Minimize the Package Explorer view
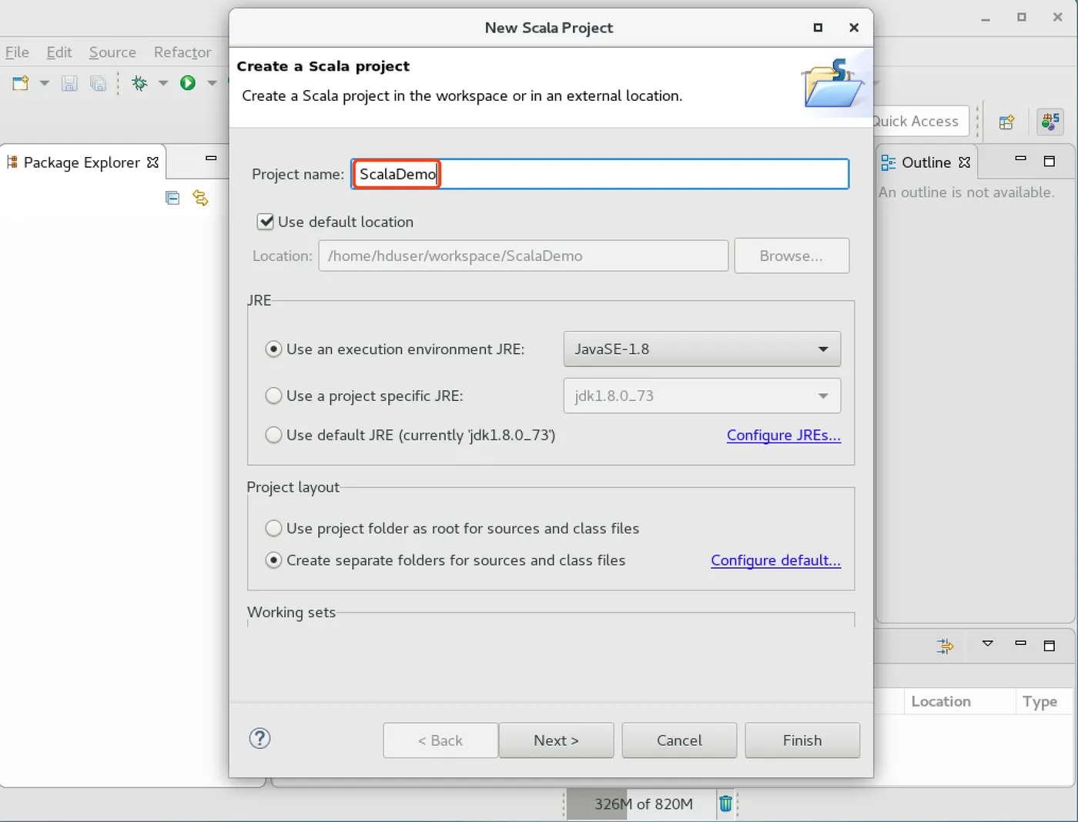1078x822 pixels. 211,158
